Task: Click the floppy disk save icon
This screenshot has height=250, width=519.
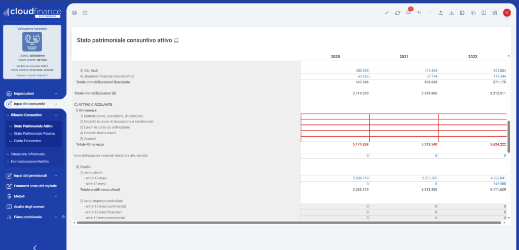Action: (x=462, y=13)
